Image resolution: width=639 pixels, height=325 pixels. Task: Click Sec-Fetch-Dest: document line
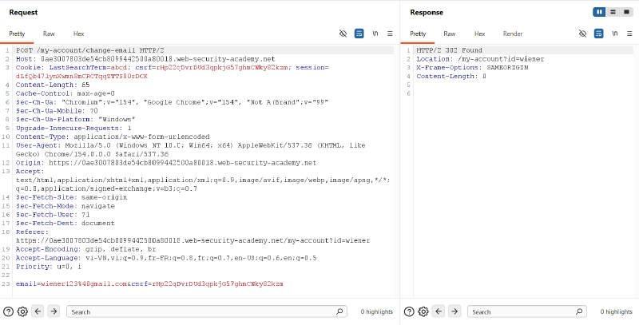tap(65, 223)
